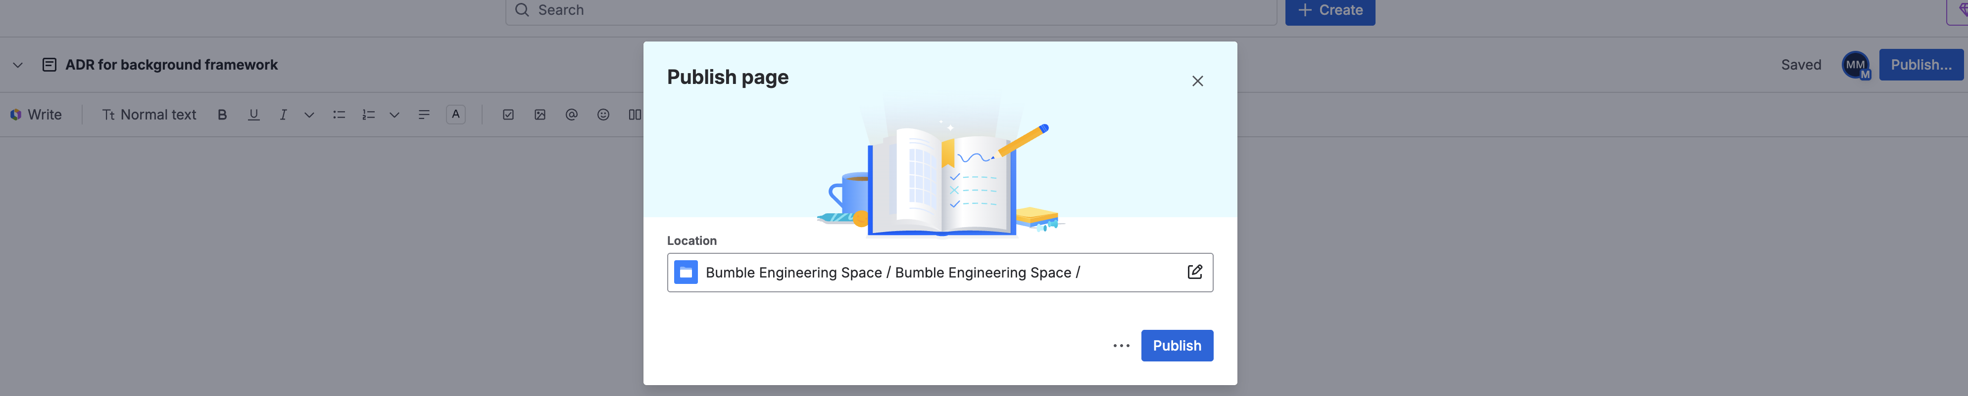1968x396 pixels.
Task: Open text alignment options
Action: (424, 115)
